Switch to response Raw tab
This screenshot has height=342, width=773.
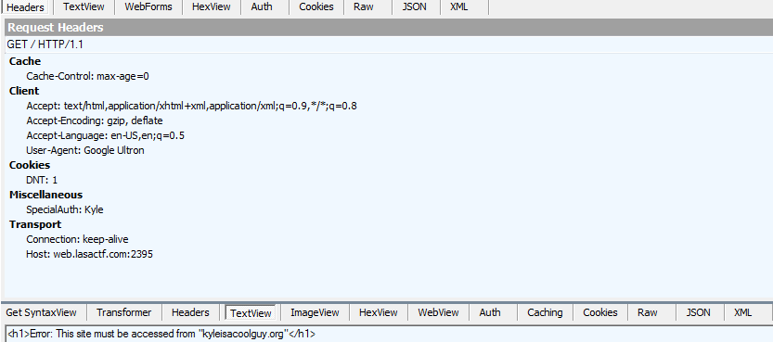click(x=648, y=312)
